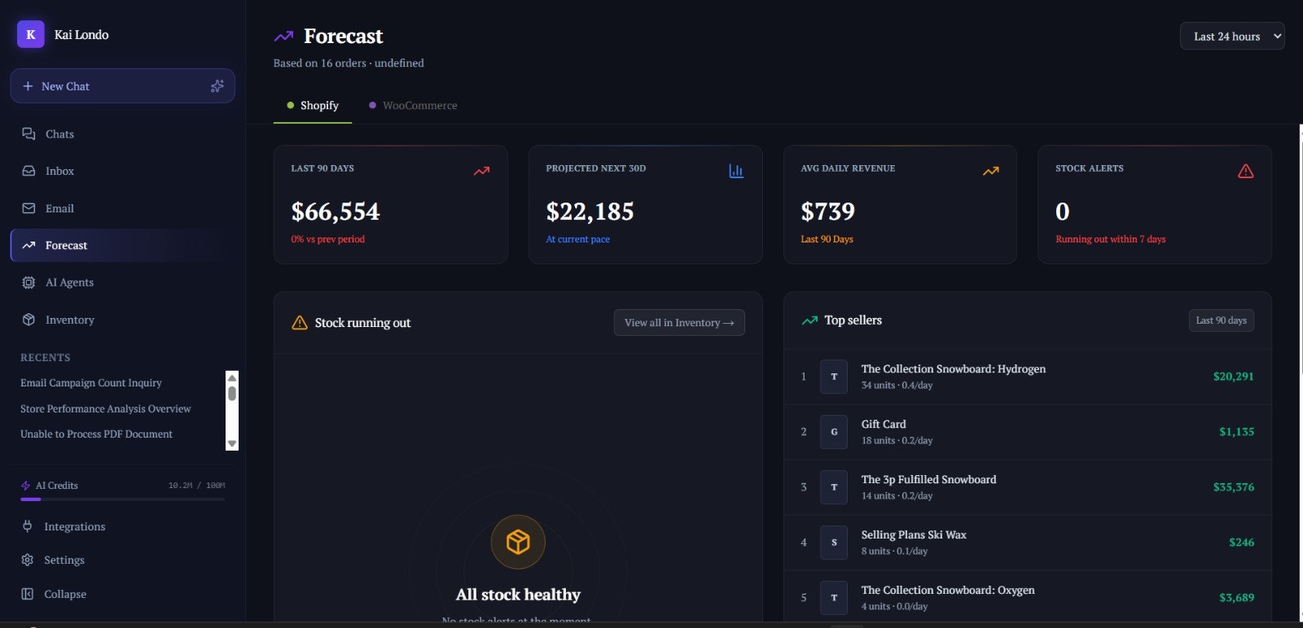The width and height of the screenshot is (1303, 628).
Task: Click the G thumbnail for Gift Card
Action: [834, 432]
